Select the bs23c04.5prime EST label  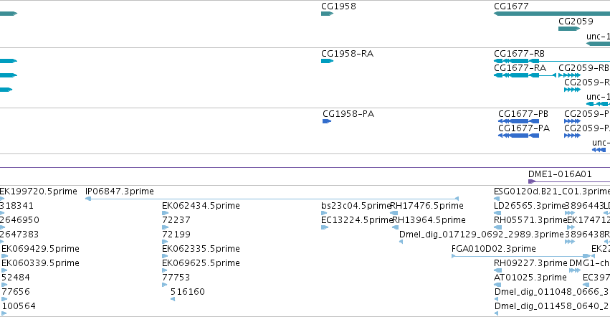point(354,206)
